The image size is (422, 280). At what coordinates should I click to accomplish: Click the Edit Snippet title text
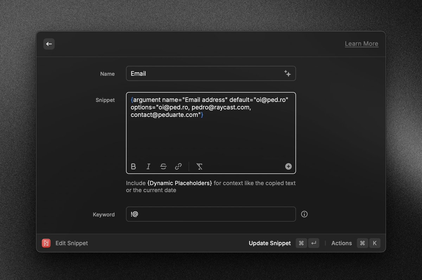(x=72, y=243)
